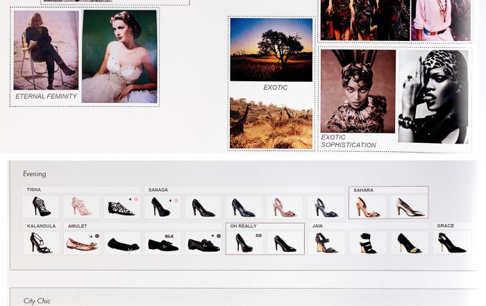
Task: Click the City Chic section heading
Action: [x=37, y=300]
